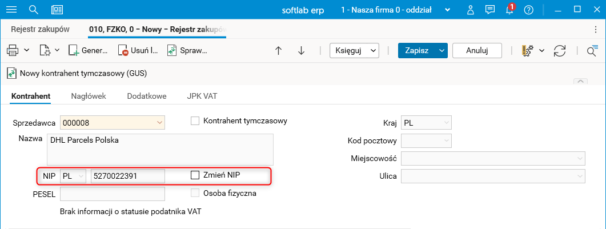Expand the Księguj dropdown
The width and height of the screenshot is (606, 229).
tap(355, 50)
